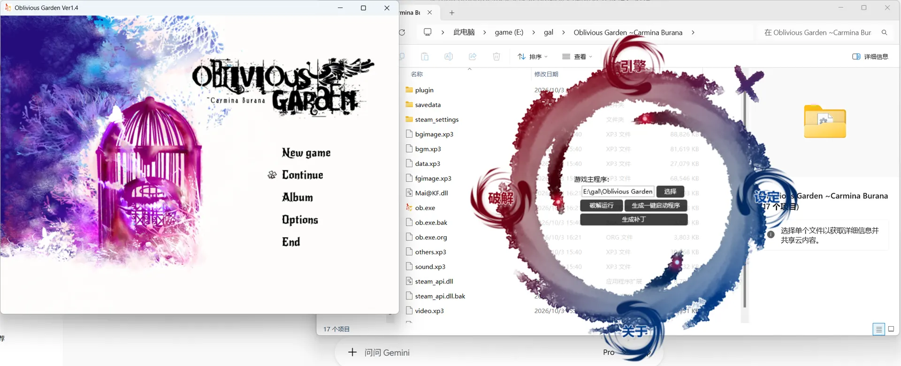This screenshot has height=366, width=901.
Task: Click the 生成补丁 button
Action: click(x=634, y=219)
